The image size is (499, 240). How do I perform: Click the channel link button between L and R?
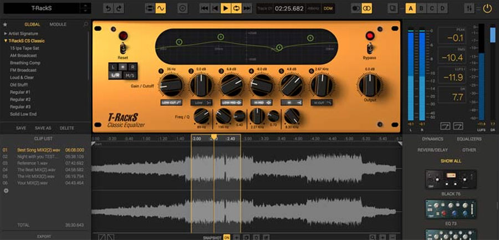pos(123,67)
